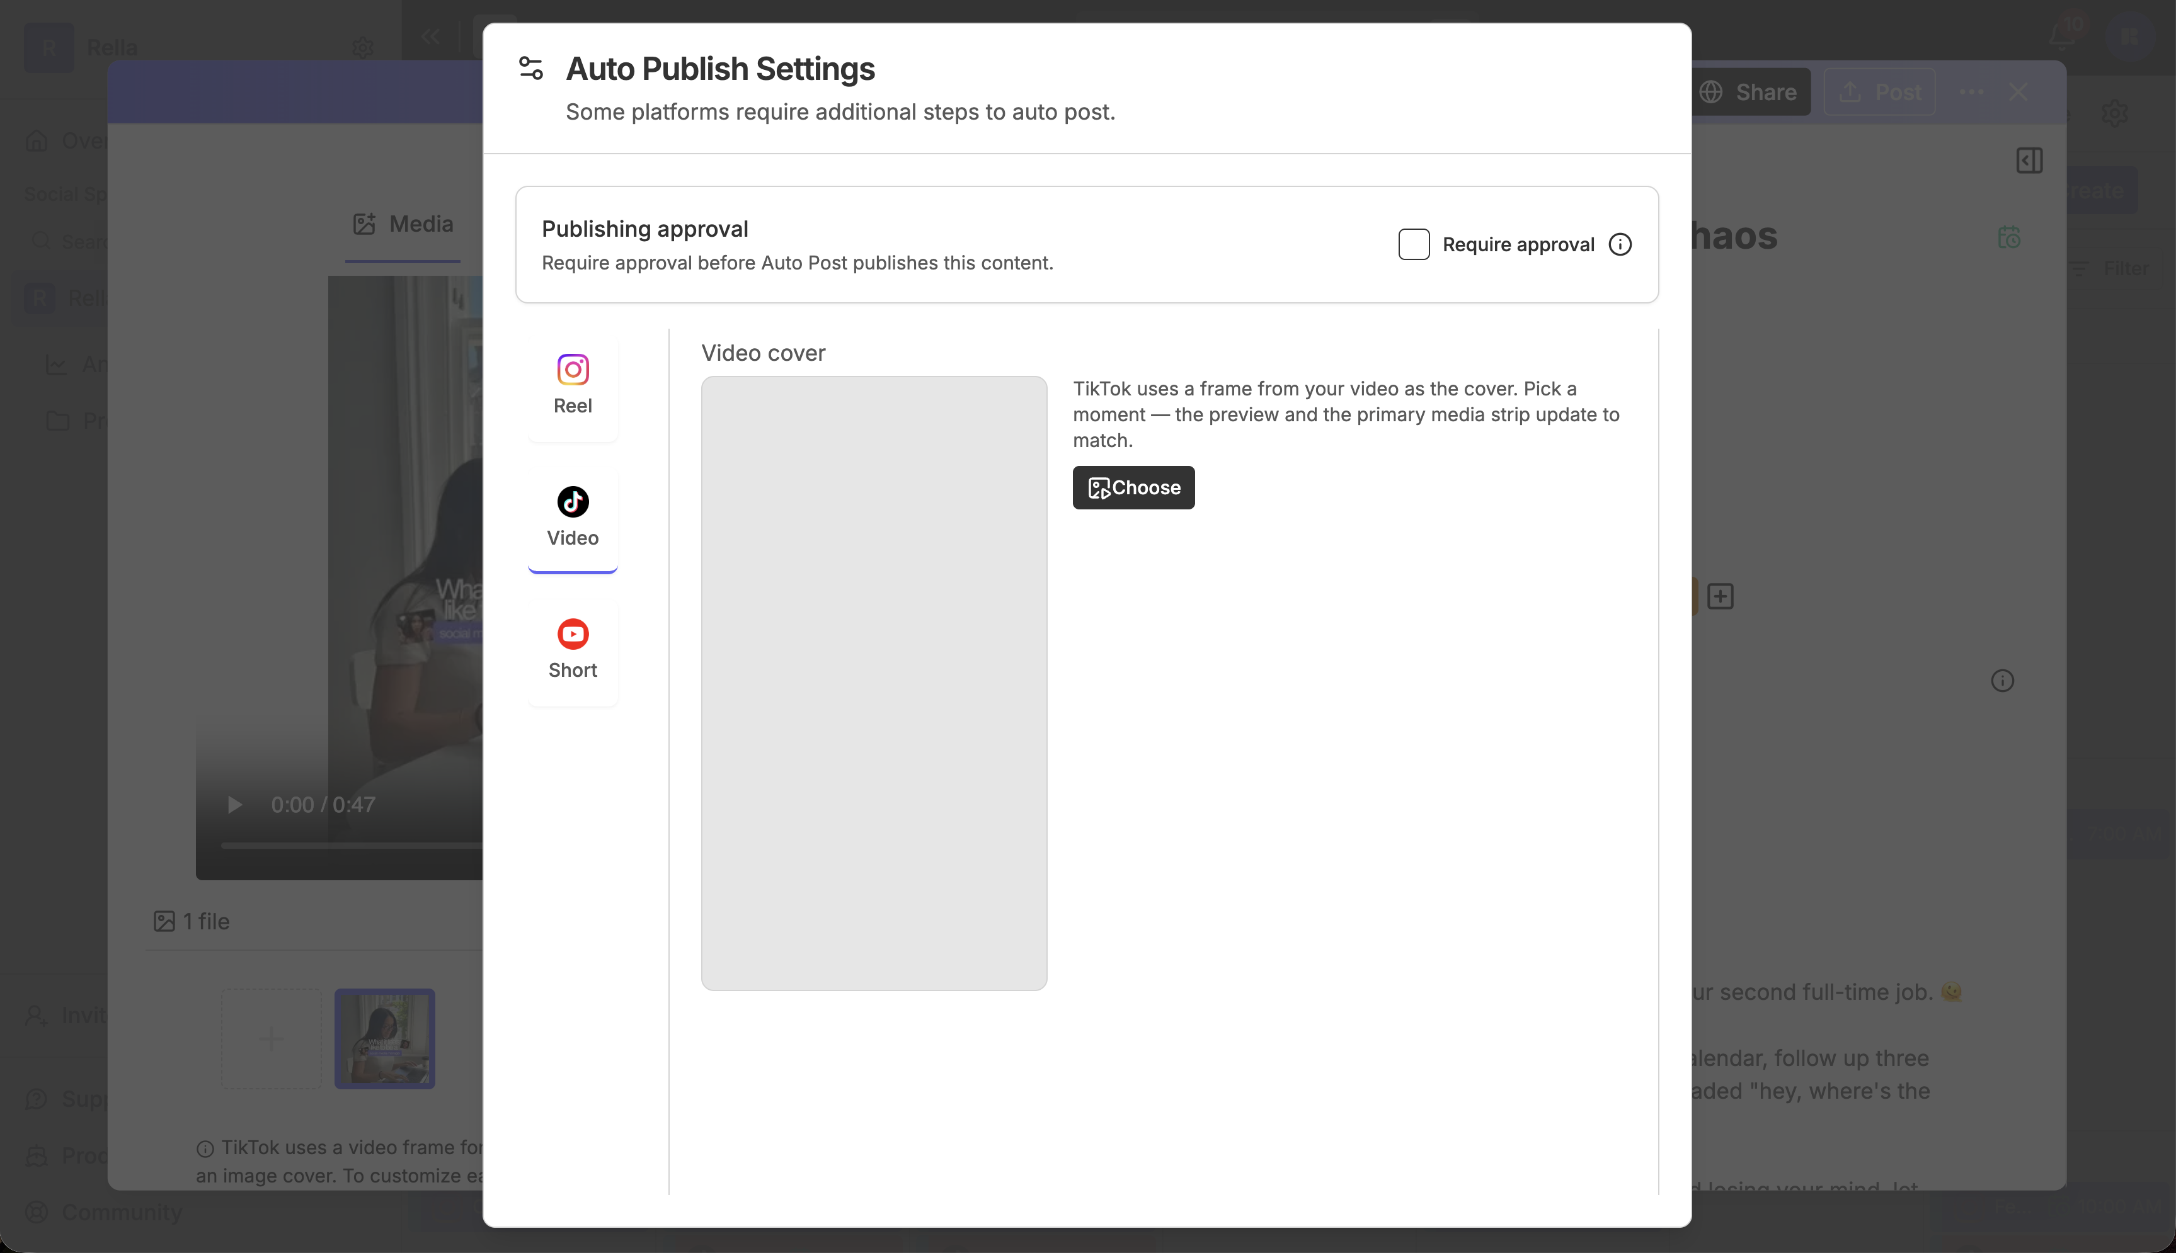Click the collapse side panel icon
2176x1253 pixels.
click(x=2029, y=160)
